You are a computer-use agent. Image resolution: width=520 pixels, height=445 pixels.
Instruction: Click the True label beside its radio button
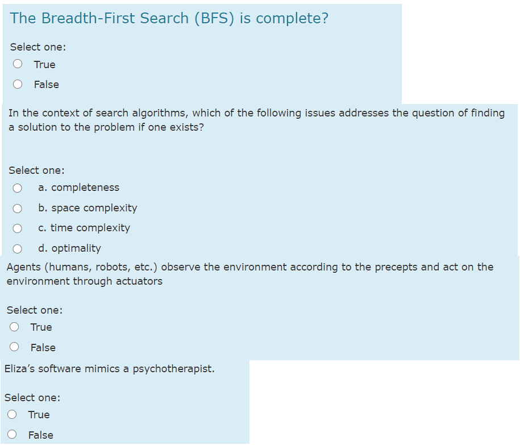[x=44, y=64]
